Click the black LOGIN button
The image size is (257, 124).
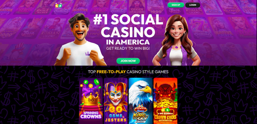pyautogui.click(x=192, y=5)
